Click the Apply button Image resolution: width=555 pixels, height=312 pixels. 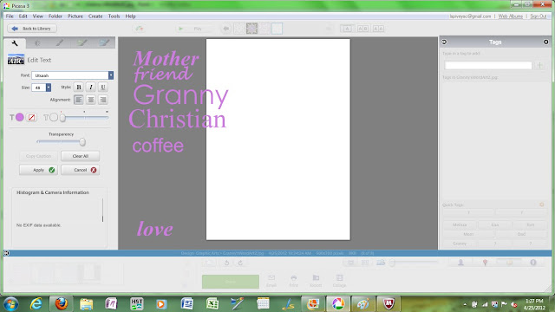pos(38,170)
